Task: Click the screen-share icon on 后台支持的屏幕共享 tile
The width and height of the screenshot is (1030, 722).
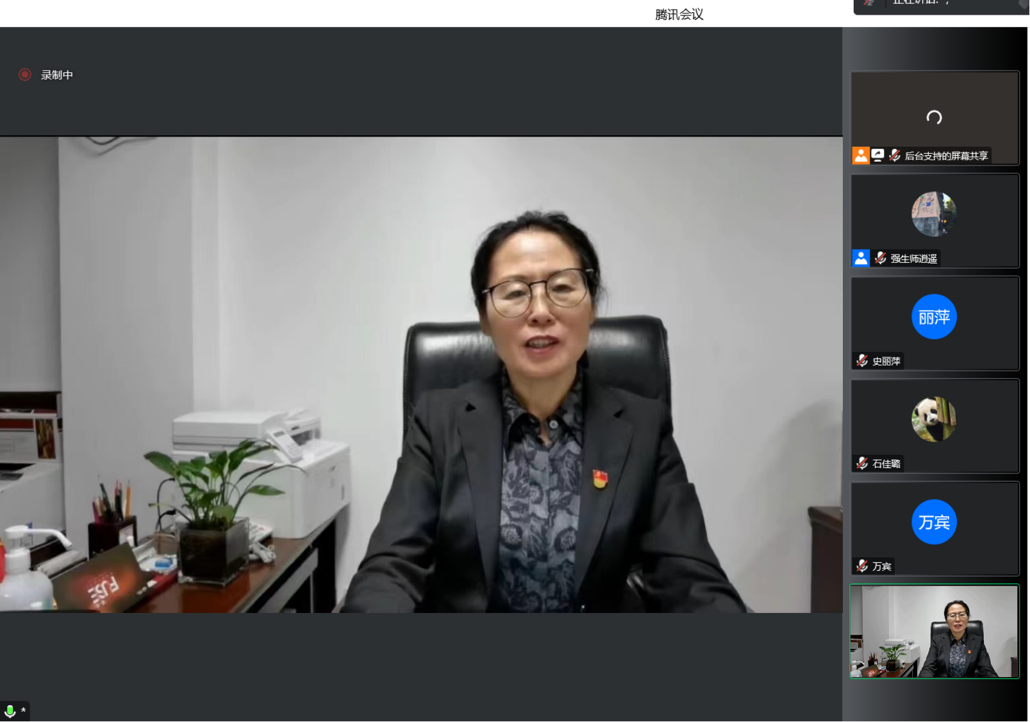Action: (877, 155)
